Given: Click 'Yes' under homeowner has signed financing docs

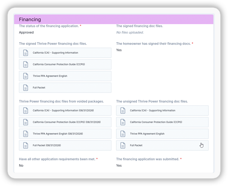Looking at the screenshot, I should click(x=119, y=50).
